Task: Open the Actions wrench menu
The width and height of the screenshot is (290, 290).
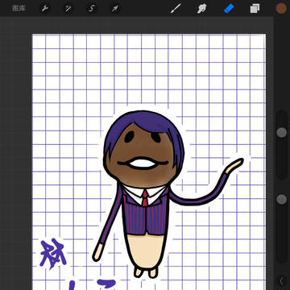Action: pyautogui.click(x=45, y=9)
